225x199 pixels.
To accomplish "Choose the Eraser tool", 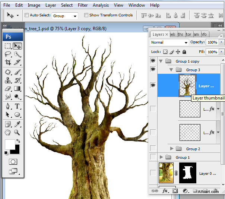I will click(8, 89).
